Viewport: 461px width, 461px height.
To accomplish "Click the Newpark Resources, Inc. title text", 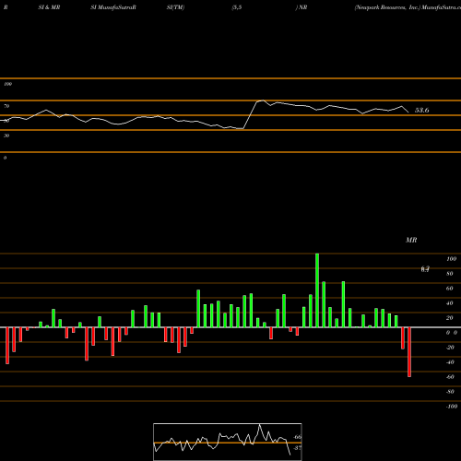I will 387,7.
